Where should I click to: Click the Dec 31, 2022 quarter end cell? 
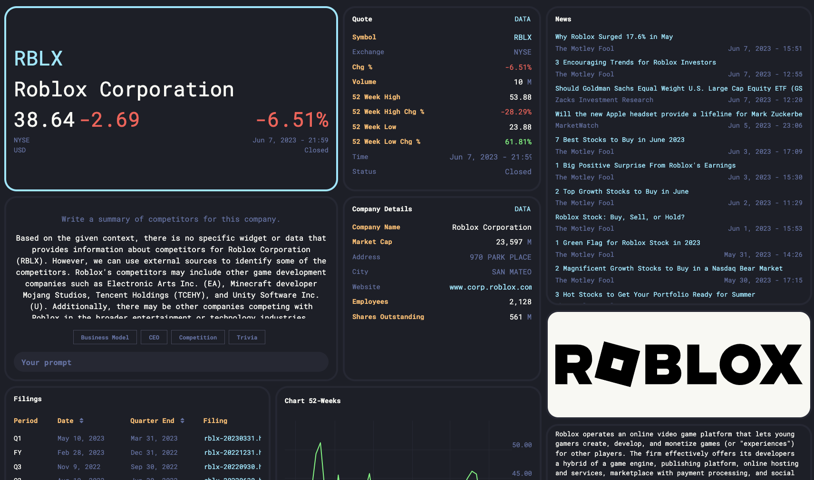[x=154, y=452]
